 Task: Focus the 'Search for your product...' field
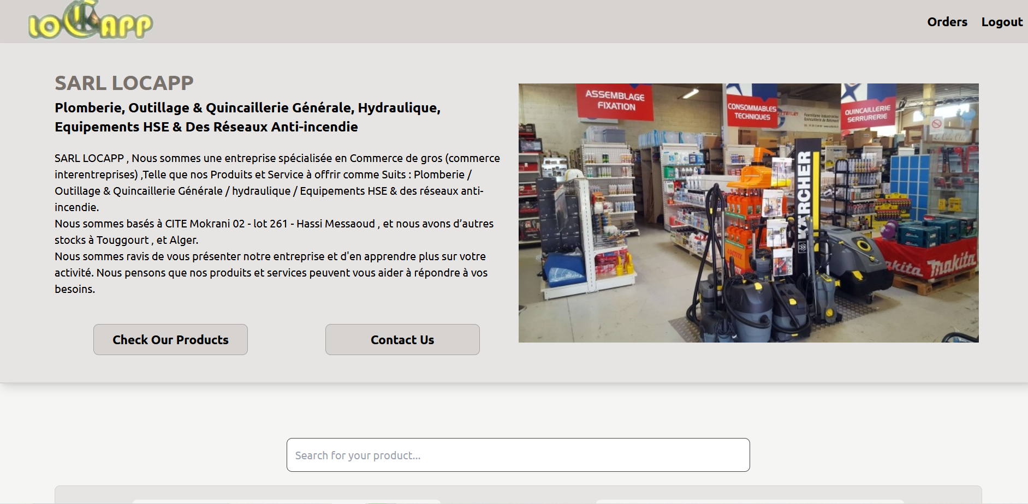518,455
